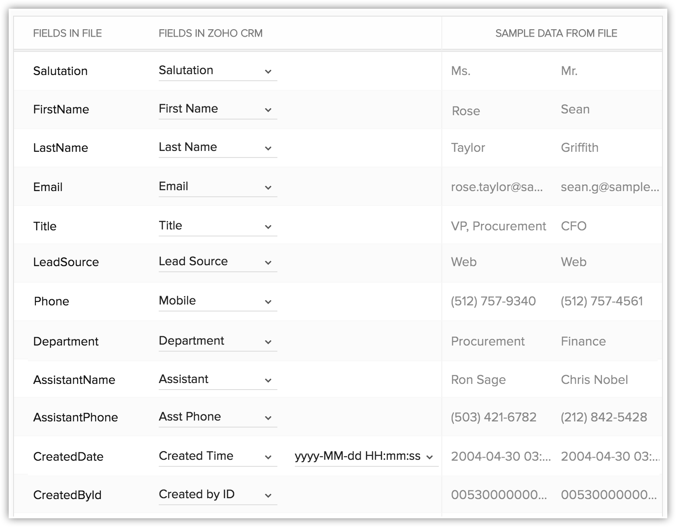The height and width of the screenshot is (527, 676).
Task: Open the Mobile mapping dropdown for Phone
Action: coord(218,301)
